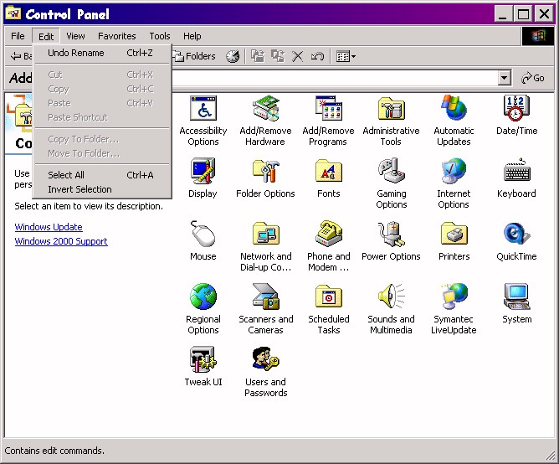The width and height of the screenshot is (559, 464).
Task: Open the Fonts folder
Action: 328,178
